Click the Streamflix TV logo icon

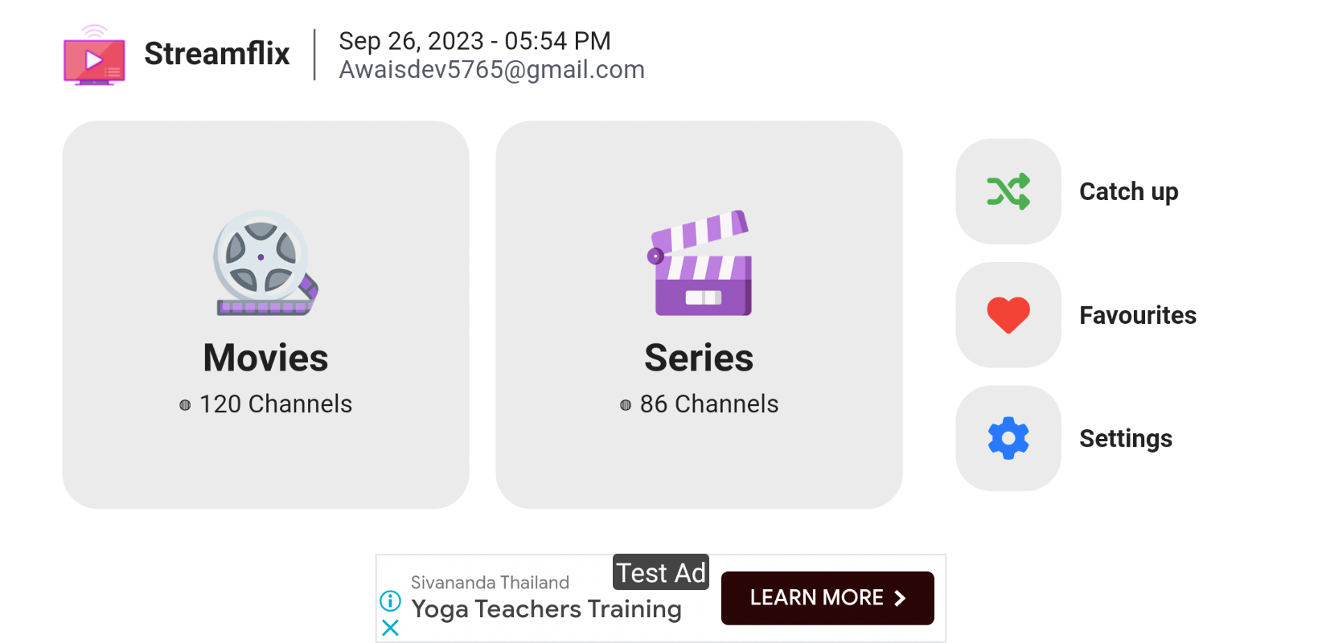94,55
